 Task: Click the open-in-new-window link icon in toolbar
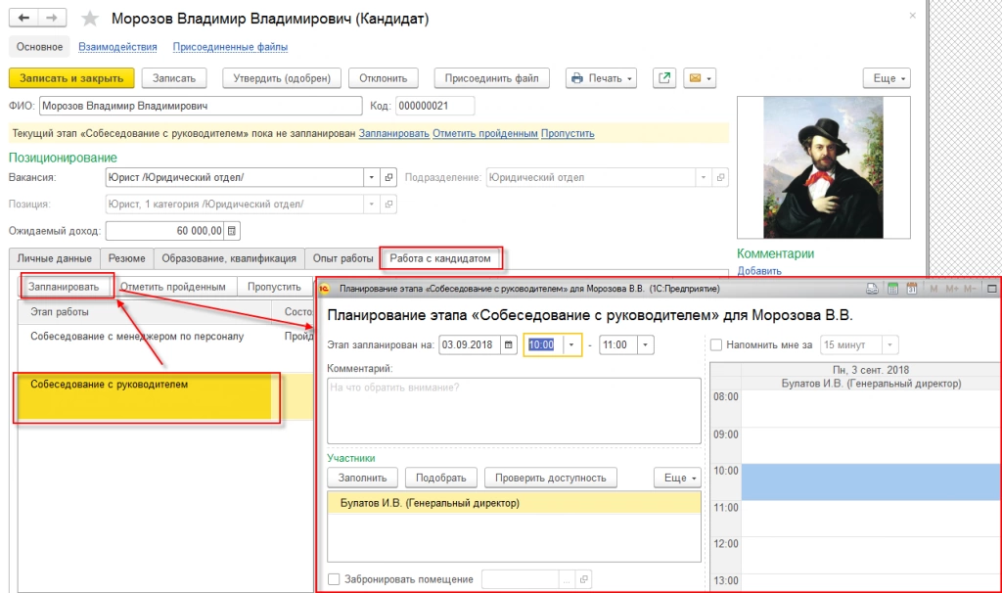pyautogui.click(x=664, y=78)
